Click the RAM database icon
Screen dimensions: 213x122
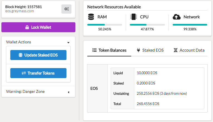pos(91,17)
